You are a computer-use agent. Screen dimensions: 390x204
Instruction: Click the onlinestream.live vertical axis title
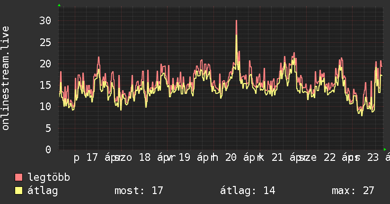(x=6, y=78)
